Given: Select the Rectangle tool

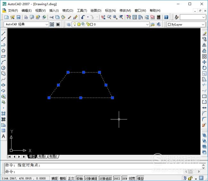Looking at the screenshot, I should (3, 56).
